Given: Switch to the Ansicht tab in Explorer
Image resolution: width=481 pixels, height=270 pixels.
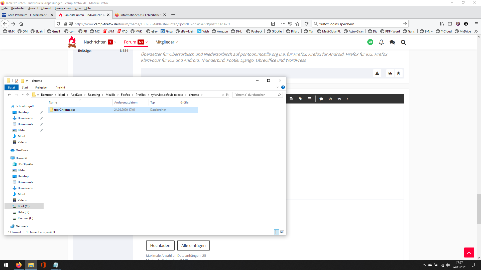Looking at the screenshot, I should 60,87.
